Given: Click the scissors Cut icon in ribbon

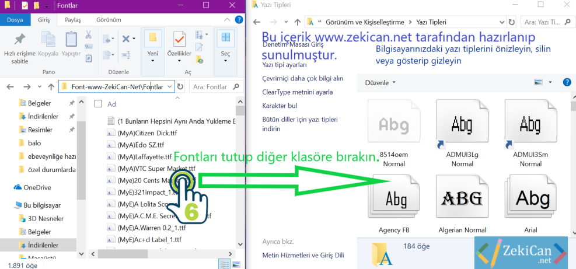Looking at the screenshot, I should 89,35.
